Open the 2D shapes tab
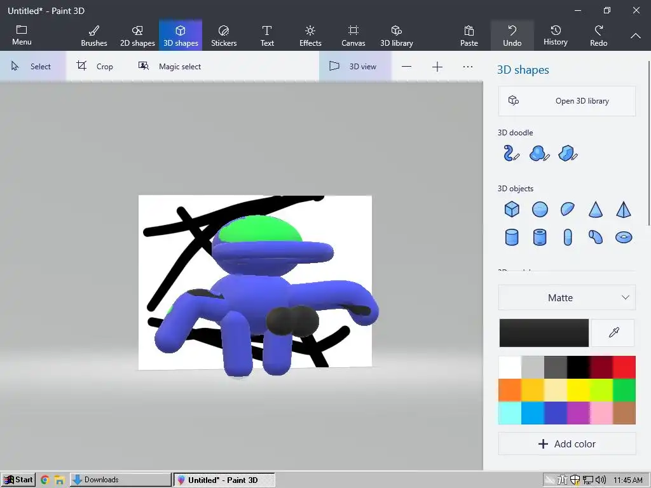Image resolution: width=651 pixels, height=488 pixels. click(137, 35)
